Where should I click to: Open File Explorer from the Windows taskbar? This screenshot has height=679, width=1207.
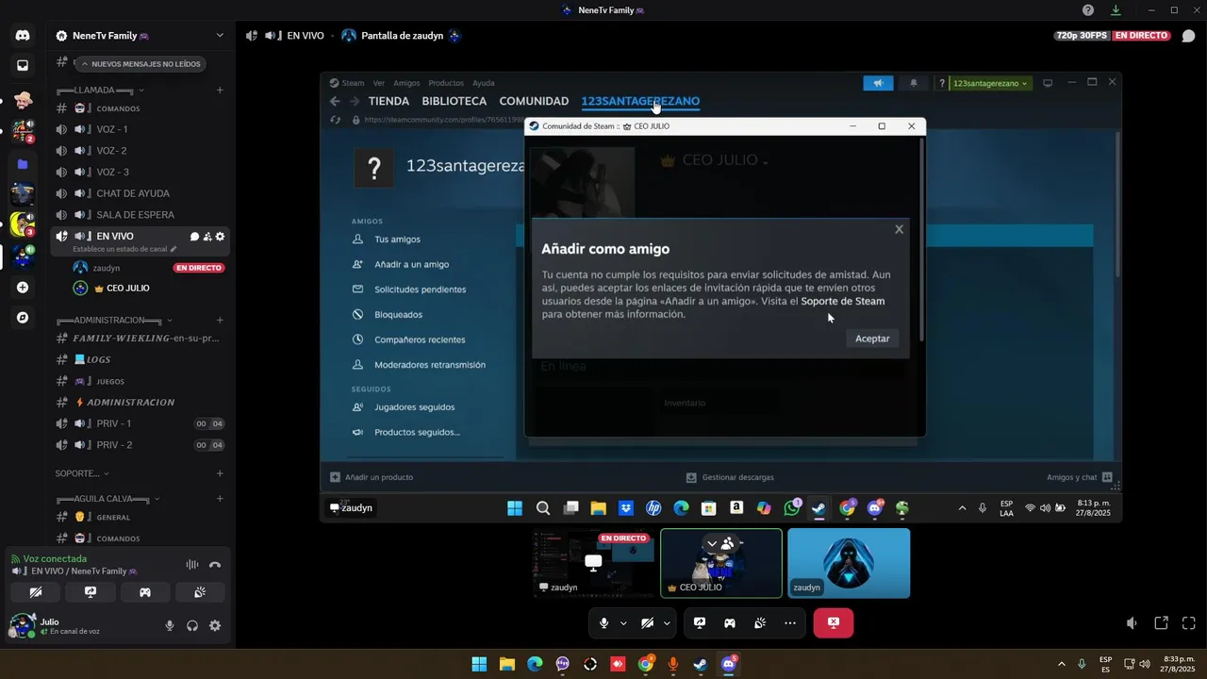pyautogui.click(x=506, y=664)
